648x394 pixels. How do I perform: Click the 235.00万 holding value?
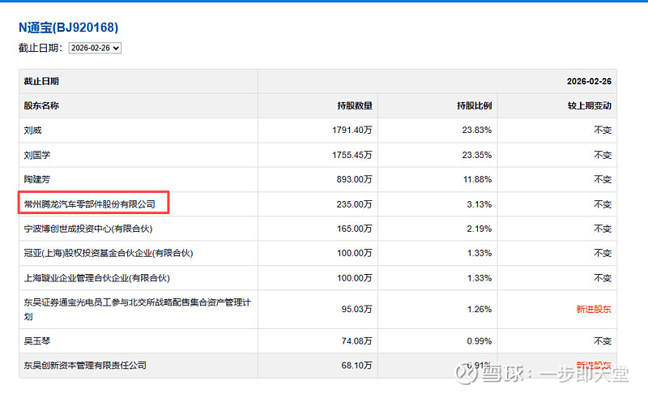pos(354,204)
